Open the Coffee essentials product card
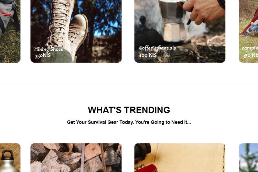This screenshot has width=258, height=172. [x=180, y=31]
